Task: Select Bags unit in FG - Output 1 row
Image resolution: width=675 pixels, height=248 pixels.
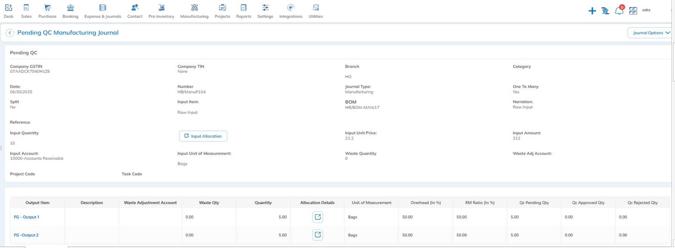Action: point(352,217)
